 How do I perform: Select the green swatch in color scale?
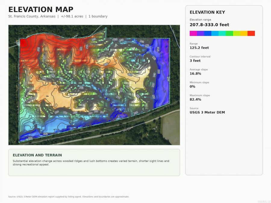pyautogui.click(x=229, y=33)
